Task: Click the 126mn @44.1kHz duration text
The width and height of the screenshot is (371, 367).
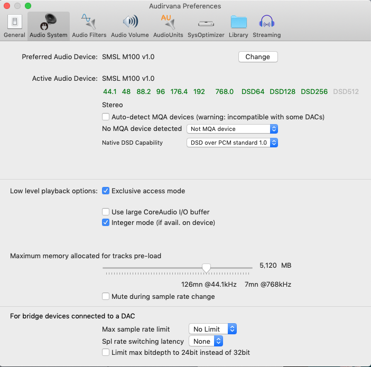Action: (209, 284)
